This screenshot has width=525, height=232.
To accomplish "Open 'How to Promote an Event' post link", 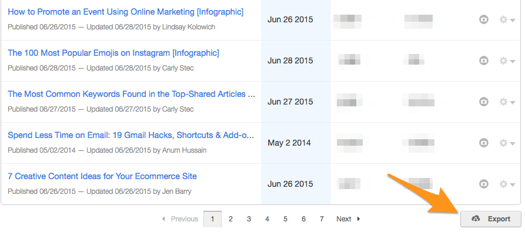I will (x=126, y=12).
